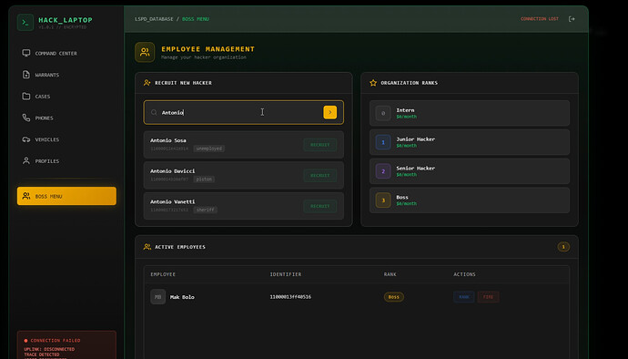Viewport: 628px width, 359px height.
Task: Click the Employee Management header icon
Action: tap(145, 52)
